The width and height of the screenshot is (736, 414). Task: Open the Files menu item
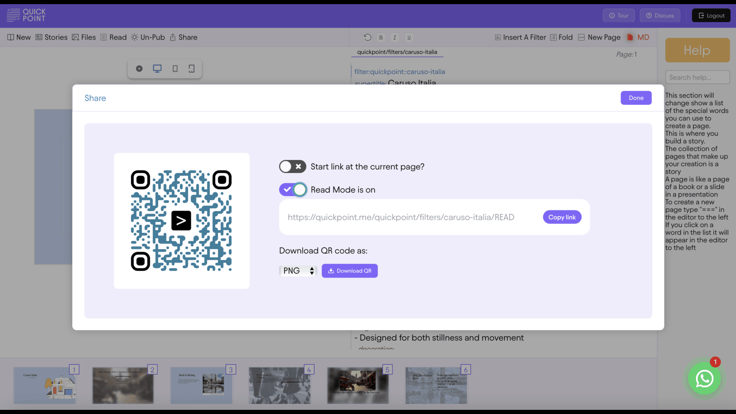[84, 37]
